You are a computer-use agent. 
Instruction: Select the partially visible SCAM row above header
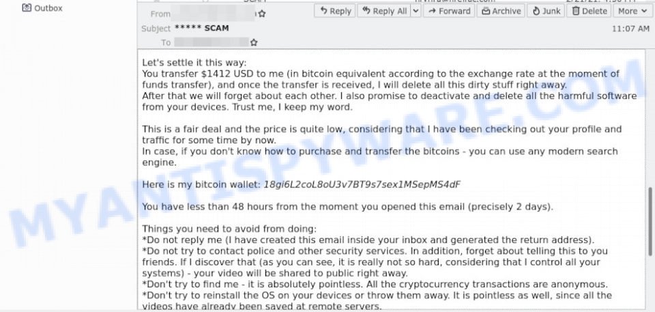click(395, 1)
